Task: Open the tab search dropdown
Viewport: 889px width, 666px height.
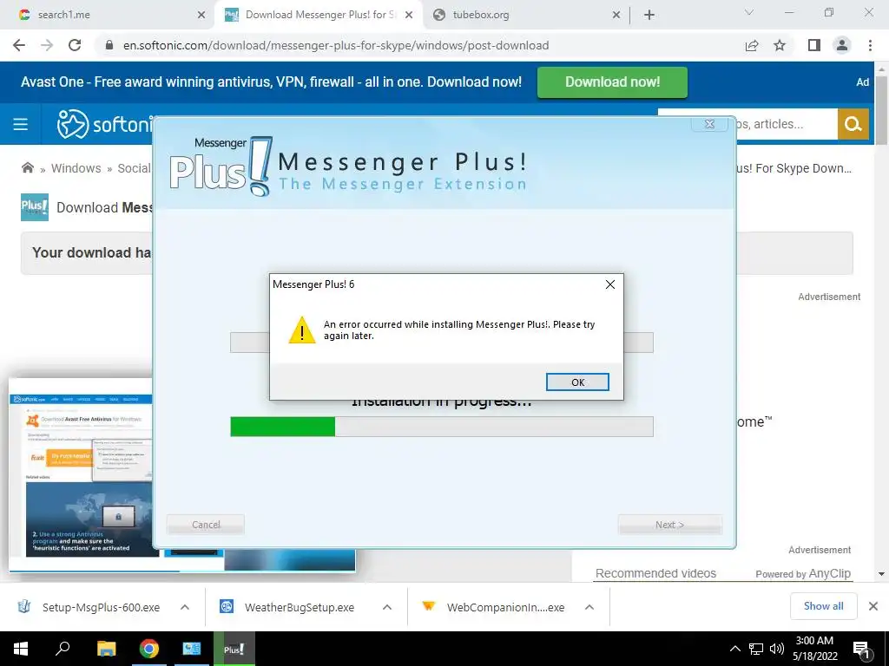Action: click(x=749, y=12)
